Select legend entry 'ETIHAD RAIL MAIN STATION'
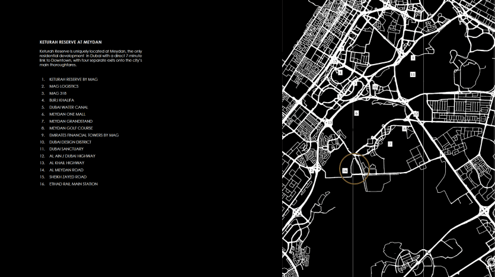Screen dimensions: 495x277 click(x=74, y=183)
